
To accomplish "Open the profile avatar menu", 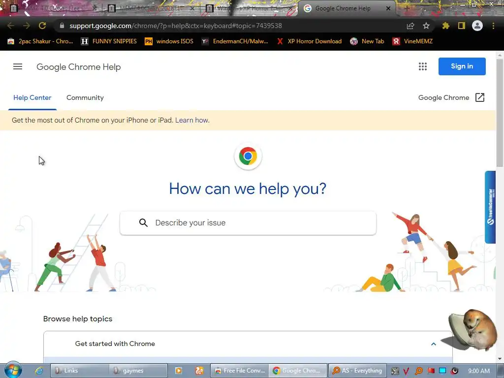I will click(477, 26).
